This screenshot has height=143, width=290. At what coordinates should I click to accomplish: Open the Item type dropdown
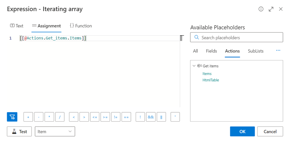click(55, 131)
